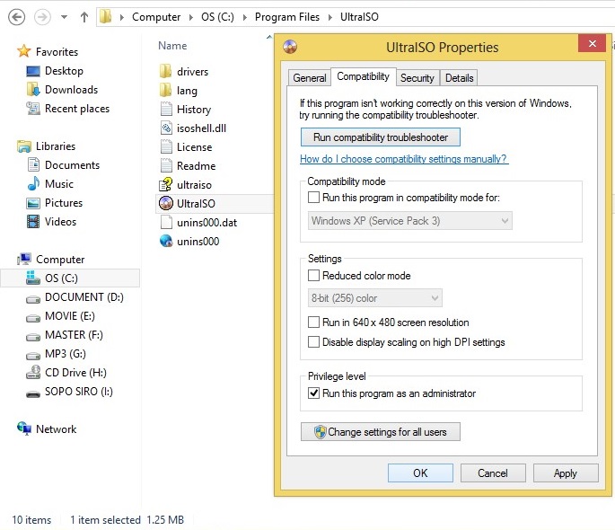Viewport: 615px width, 530px height.
Task: Click the Videos film icon
Action: [33, 221]
